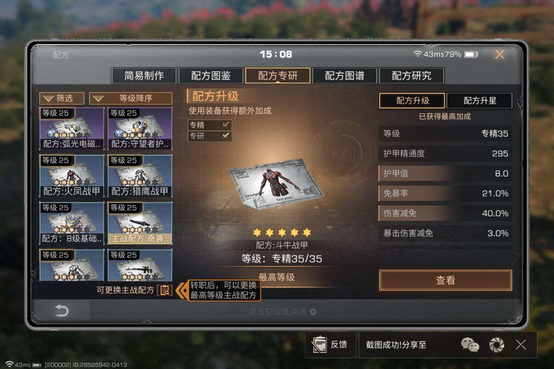This screenshot has height=369, width=554.
Task: Open the main recipe swap icon
Action: 165,290
